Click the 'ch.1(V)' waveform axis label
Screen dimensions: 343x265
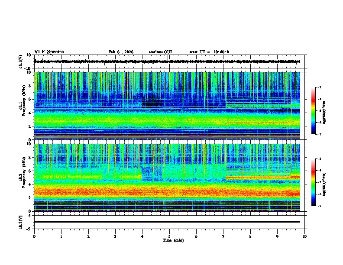point(21,61)
